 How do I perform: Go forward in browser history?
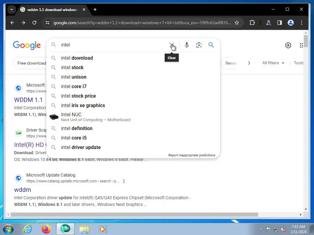(23, 23)
